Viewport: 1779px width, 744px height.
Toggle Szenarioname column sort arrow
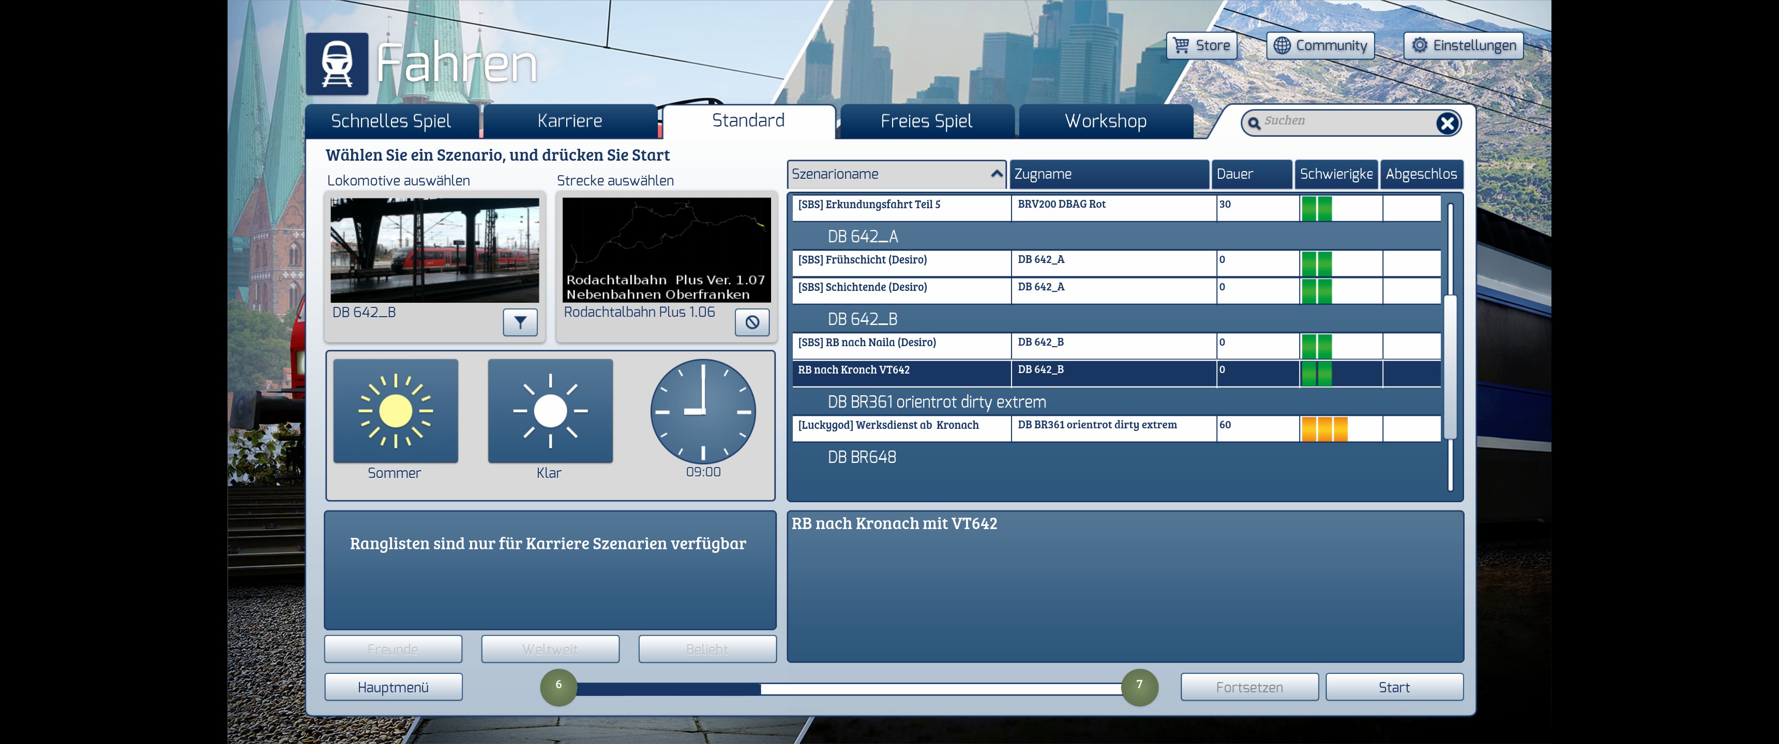[996, 174]
